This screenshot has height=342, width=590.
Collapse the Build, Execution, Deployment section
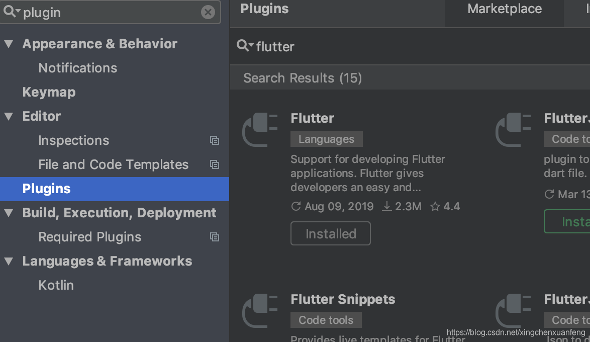tap(9, 213)
